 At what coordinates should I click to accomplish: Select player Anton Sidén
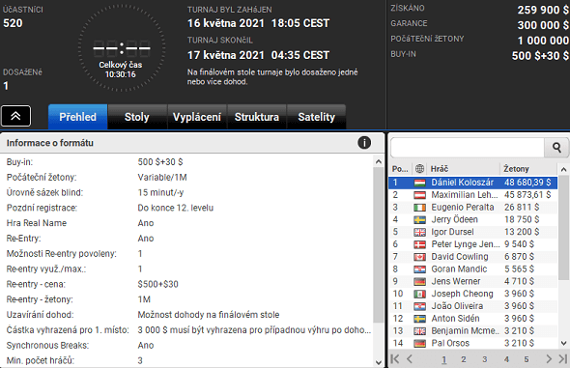tap(472, 318)
